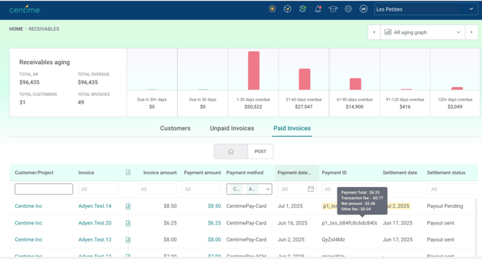Sort by Payment ID column header

tap(334, 173)
